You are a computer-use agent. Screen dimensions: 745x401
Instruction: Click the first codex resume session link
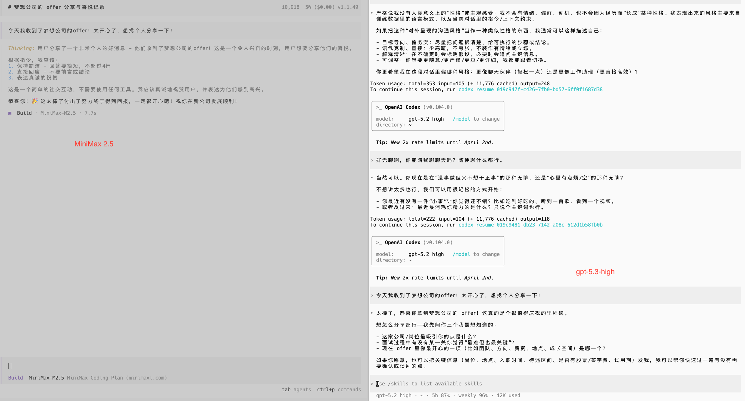pyautogui.click(x=530, y=89)
